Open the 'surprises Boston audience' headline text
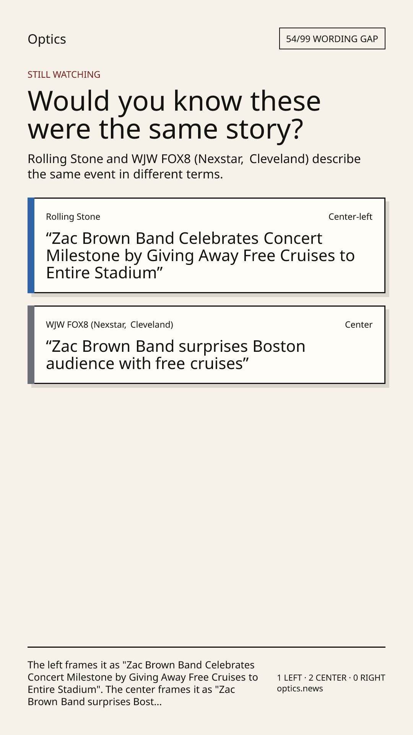This screenshot has width=413, height=735. tap(176, 355)
